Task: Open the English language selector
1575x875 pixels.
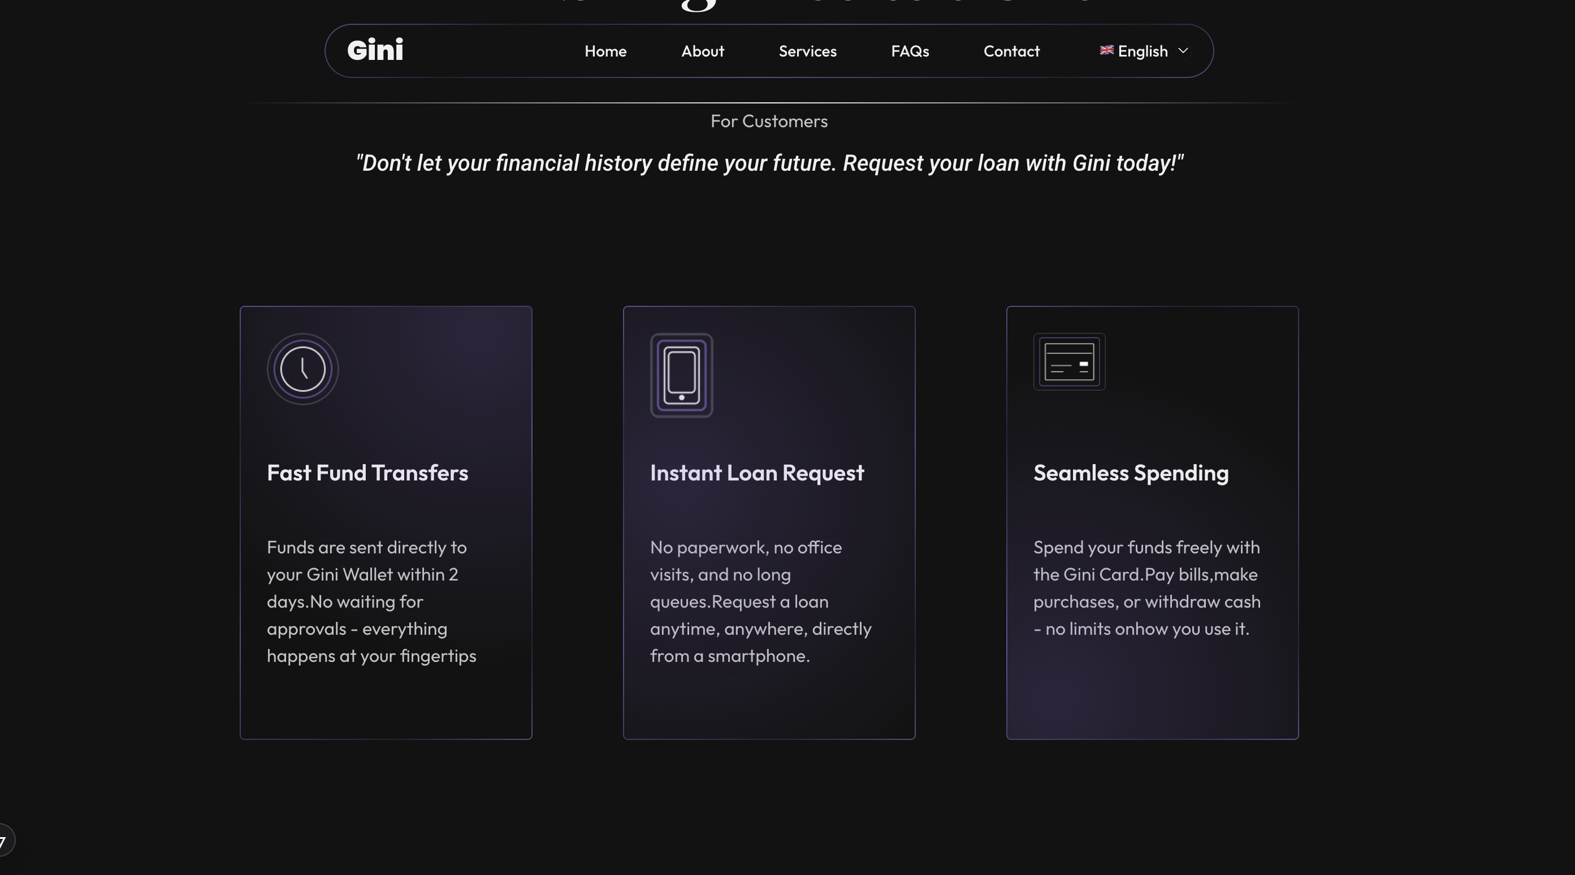Action: (x=1144, y=51)
